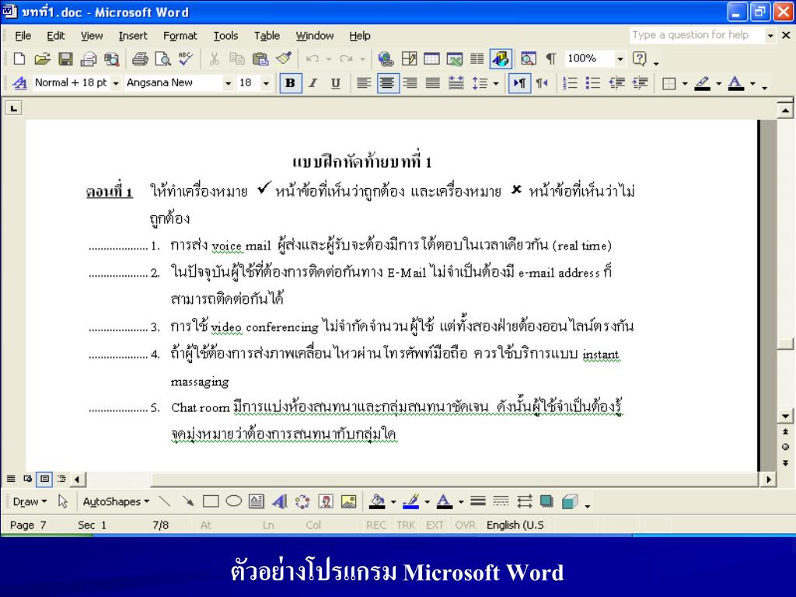The height and width of the screenshot is (597, 796).
Task: Open the AutoShapes menu
Action: point(116,501)
